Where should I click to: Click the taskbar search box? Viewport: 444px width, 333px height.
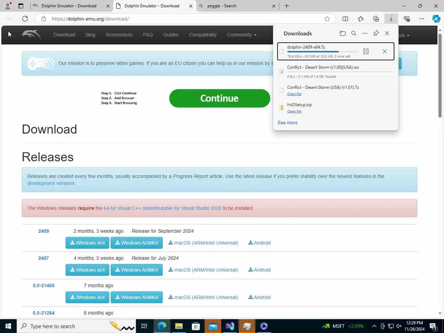tap(76, 326)
